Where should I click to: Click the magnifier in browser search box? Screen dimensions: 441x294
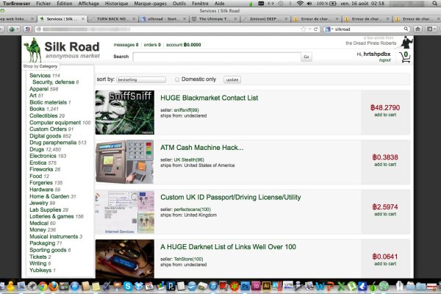coord(406,29)
